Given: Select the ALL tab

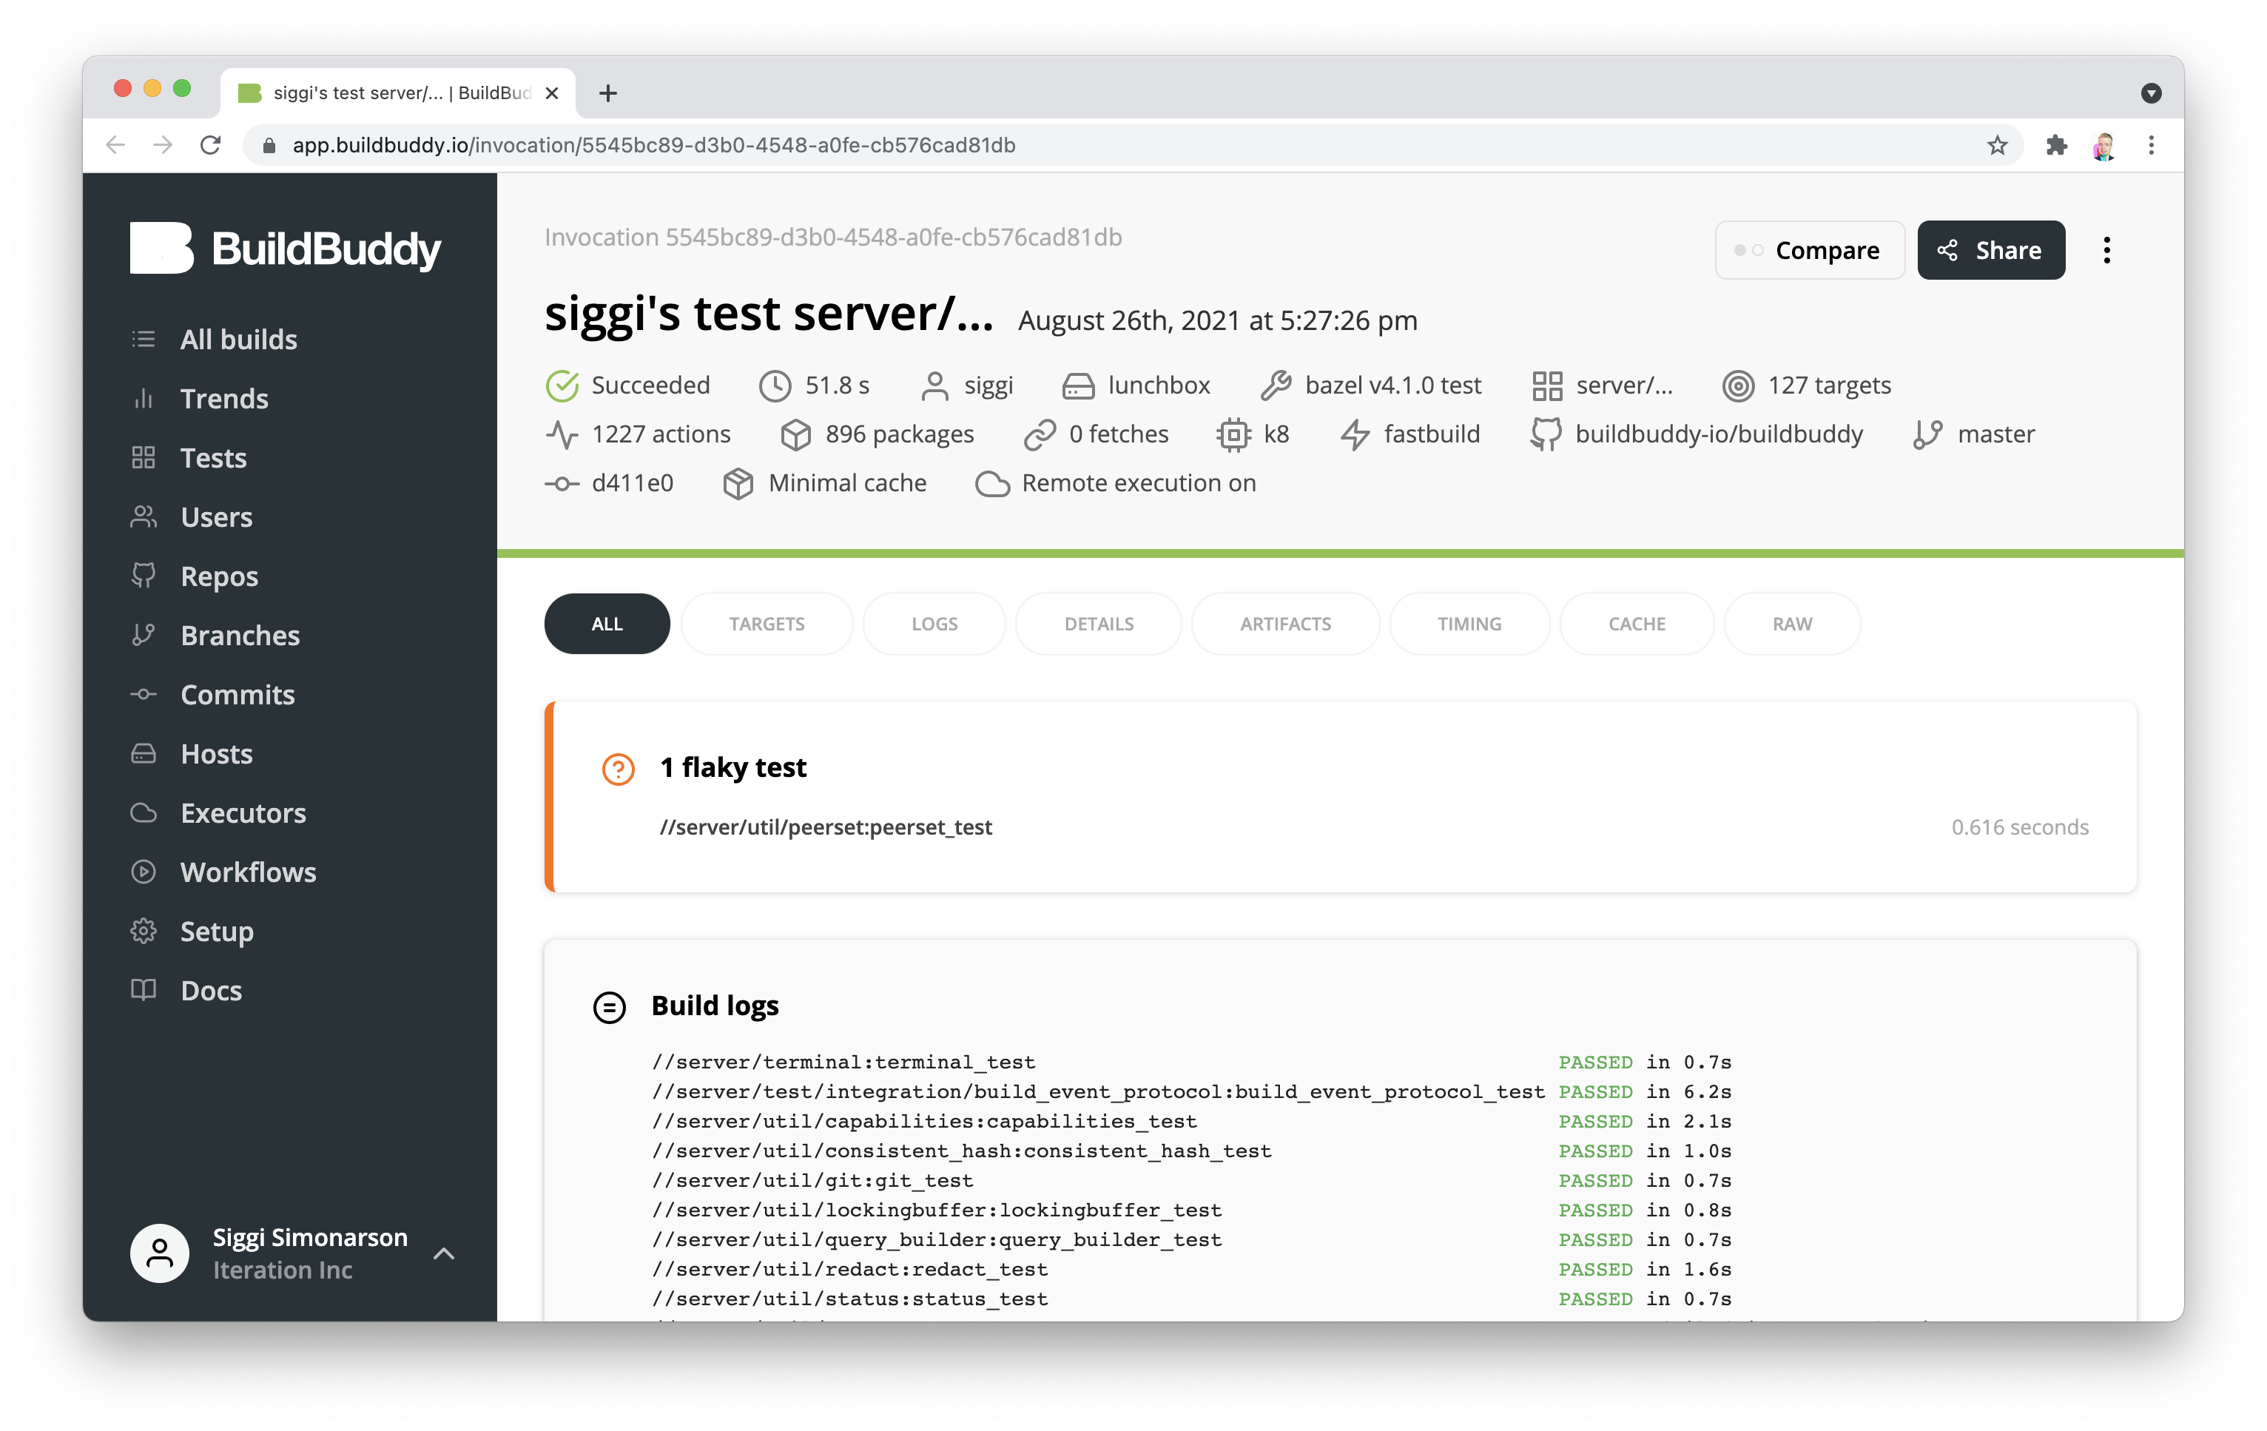Looking at the screenshot, I should [x=607, y=623].
